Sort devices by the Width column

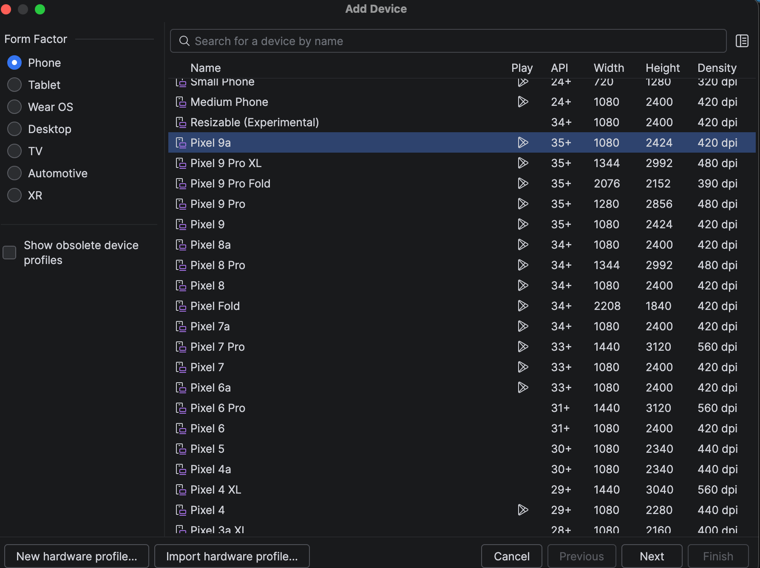click(609, 68)
